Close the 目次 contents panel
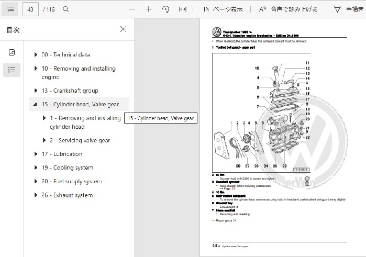 point(123,29)
